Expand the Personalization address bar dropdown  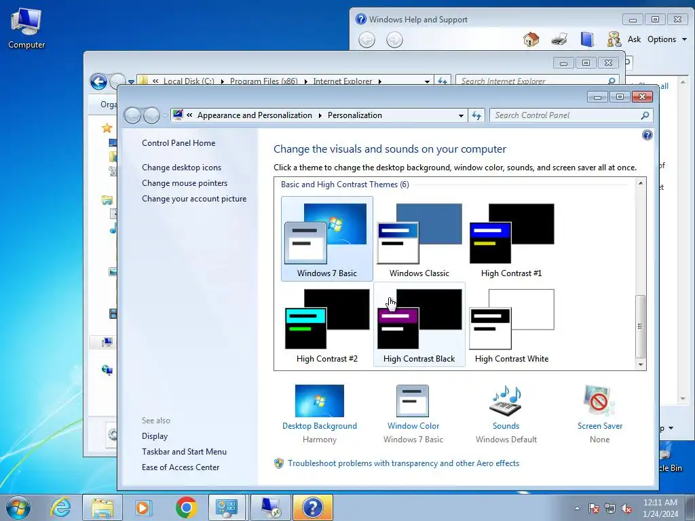[x=461, y=115]
